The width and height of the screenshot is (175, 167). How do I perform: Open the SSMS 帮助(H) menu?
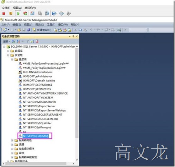coord(75,24)
